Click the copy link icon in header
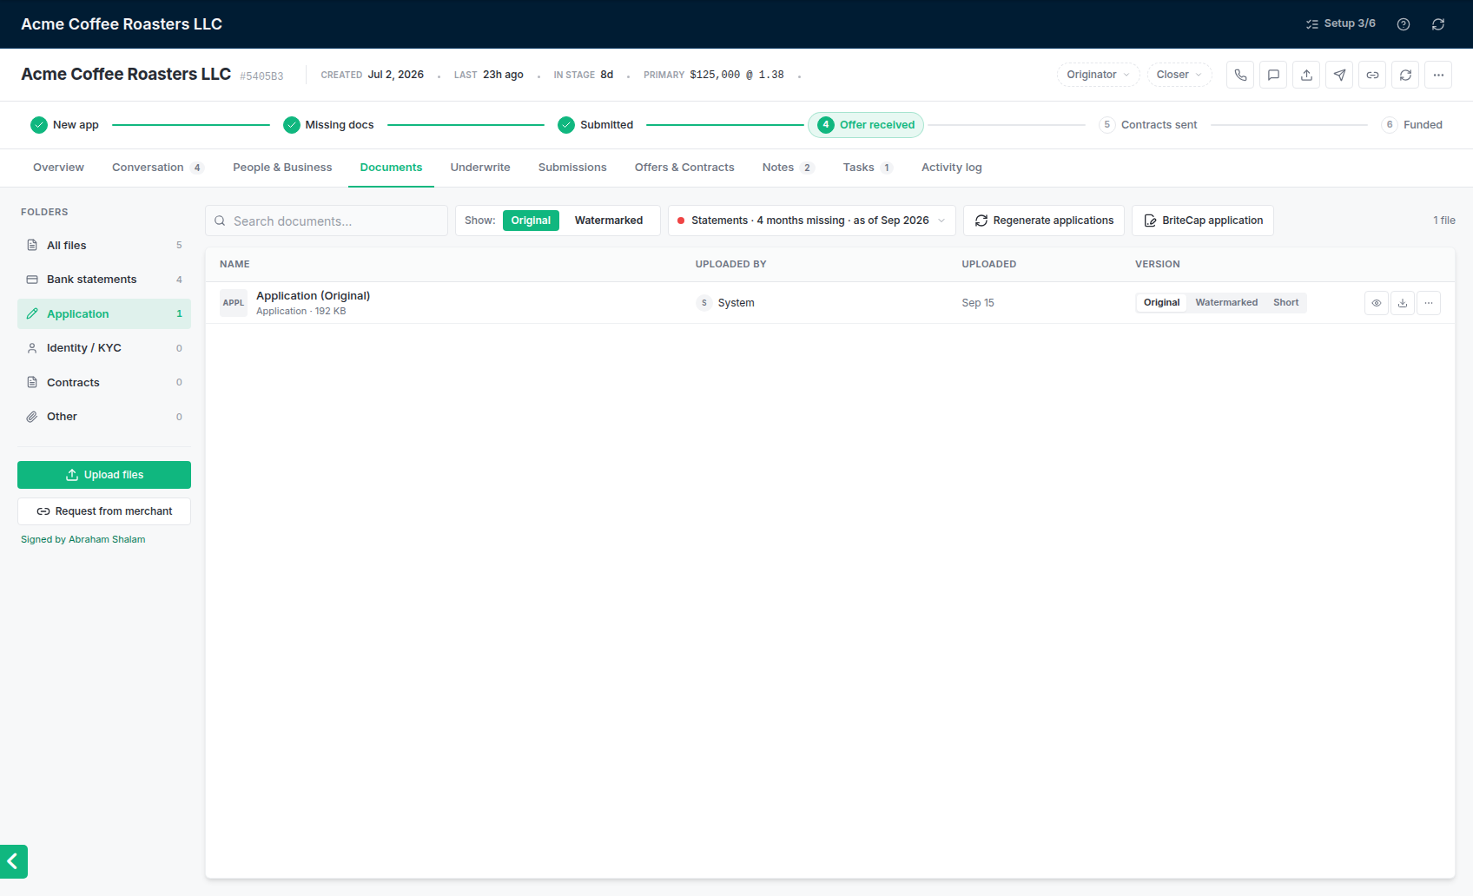This screenshot has height=896, width=1473. tap(1372, 75)
